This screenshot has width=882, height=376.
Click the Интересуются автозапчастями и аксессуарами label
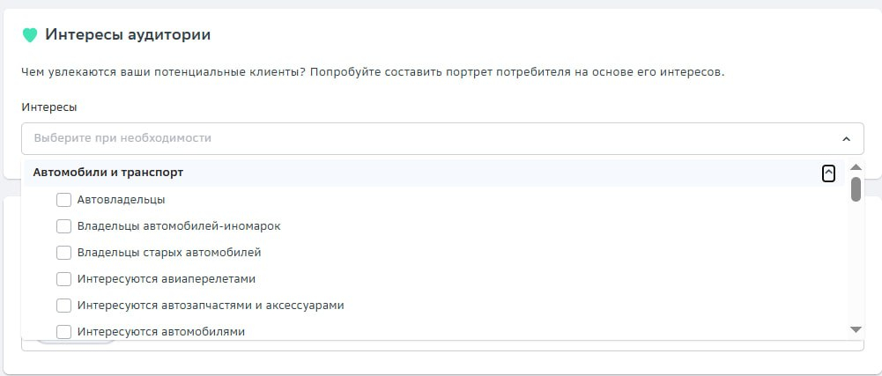(211, 306)
